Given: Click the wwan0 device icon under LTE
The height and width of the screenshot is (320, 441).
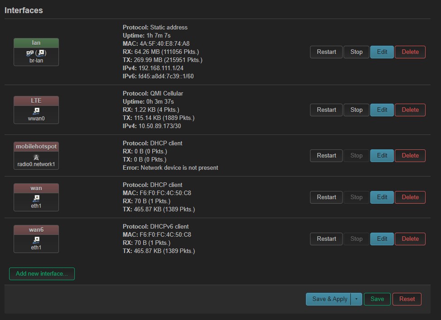Looking at the screenshot, I should point(36,111).
